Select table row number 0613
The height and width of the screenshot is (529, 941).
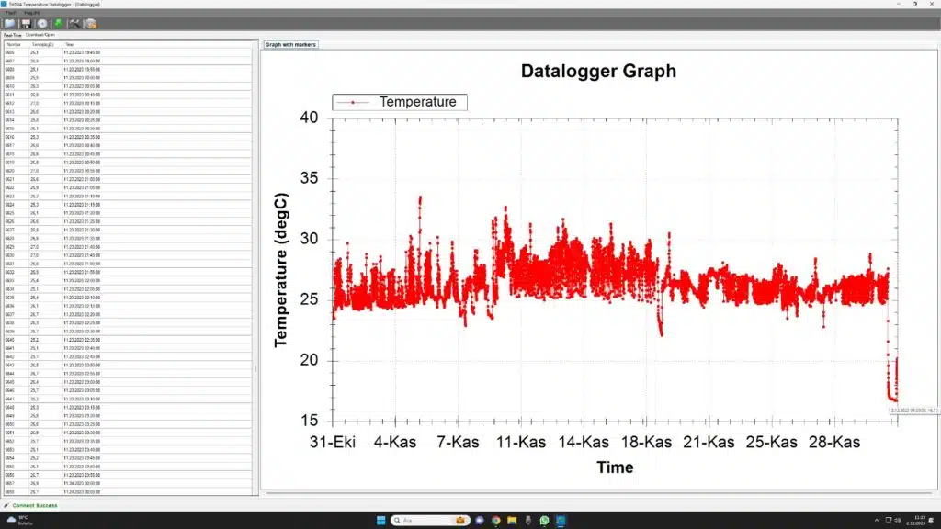coord(128,111)
